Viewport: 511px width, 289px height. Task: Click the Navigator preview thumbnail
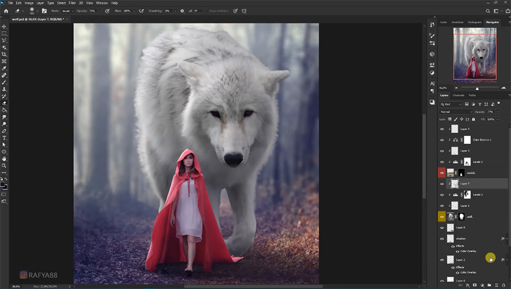[475, 54]
